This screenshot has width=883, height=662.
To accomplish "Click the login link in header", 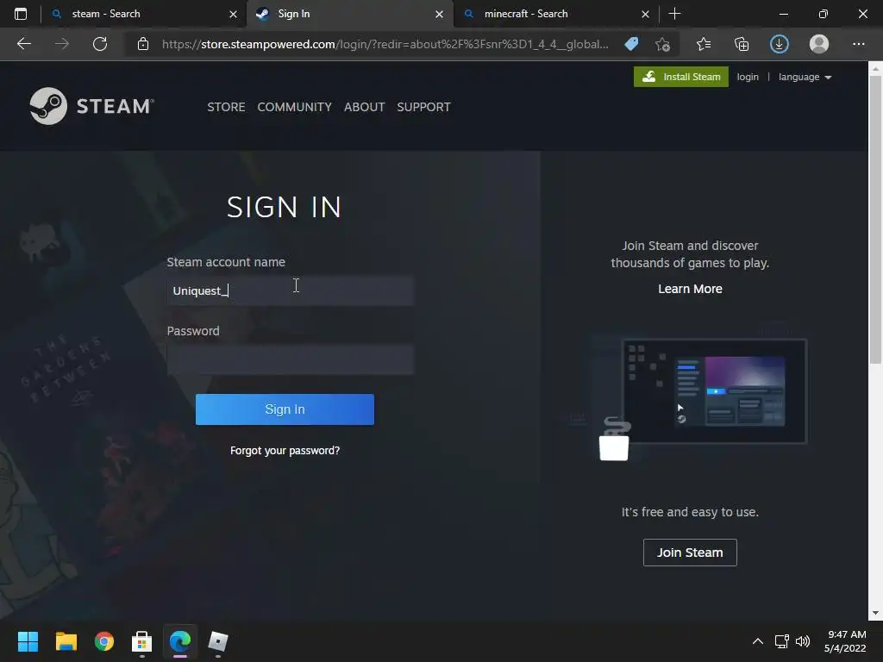I will (748, 77).
